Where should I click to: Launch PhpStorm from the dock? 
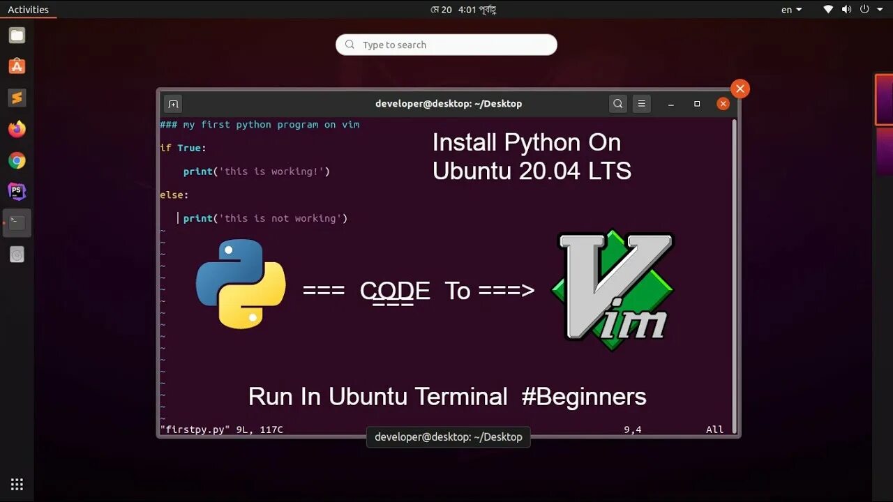tap(17, 191)
